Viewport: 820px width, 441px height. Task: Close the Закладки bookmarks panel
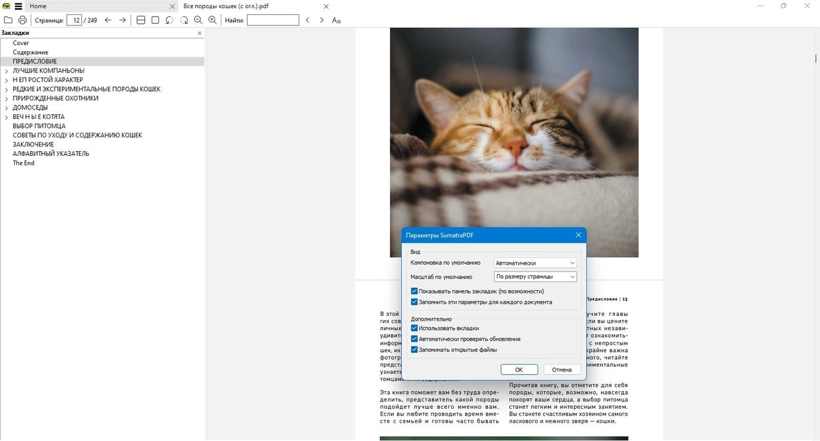pyautogui.click(x=200, y=33)
